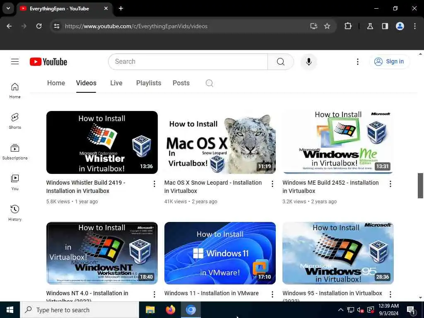Viewport: 424px width, 318px height.
Task: Open Subscriptions in the sidebar
Action: point(15,152)
